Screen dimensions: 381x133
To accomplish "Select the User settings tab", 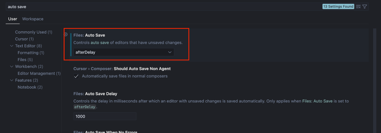I will pyautogui.click(x=13, y=19).
